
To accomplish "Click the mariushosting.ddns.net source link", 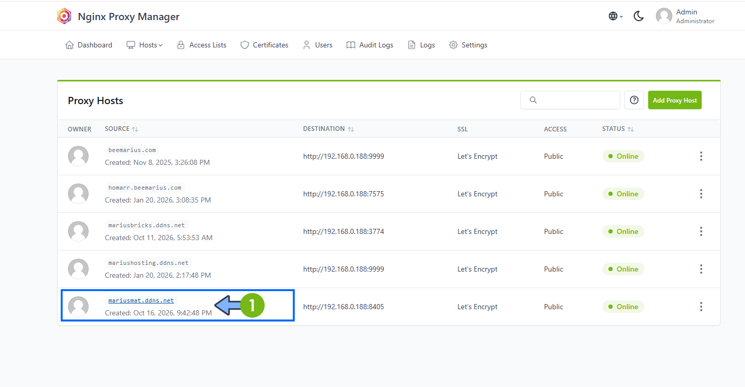I will (x=148, y=263).
